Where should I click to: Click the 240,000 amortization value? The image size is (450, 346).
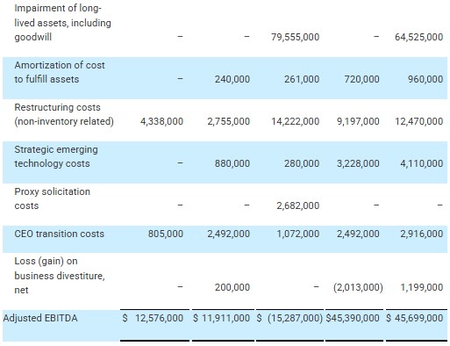pos(232,79)
